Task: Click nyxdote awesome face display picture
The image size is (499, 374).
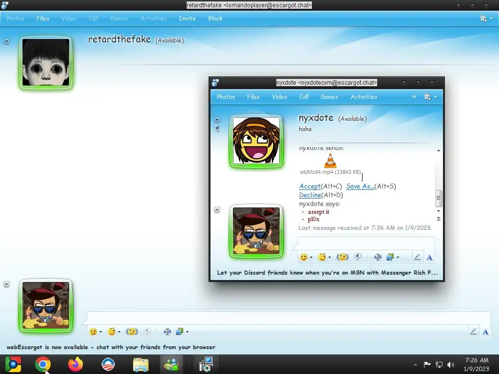Action: point(256,141)
